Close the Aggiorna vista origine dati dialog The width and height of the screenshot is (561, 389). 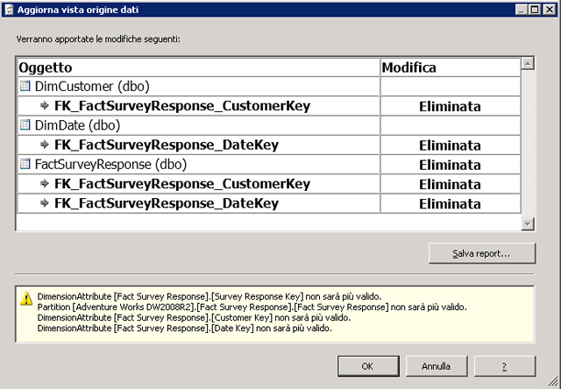[x=549, y=9]
